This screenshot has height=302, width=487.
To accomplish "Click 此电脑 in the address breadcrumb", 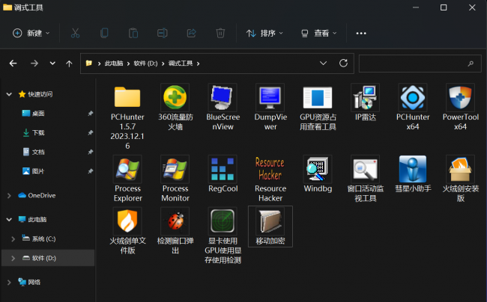I will point(114,64).
